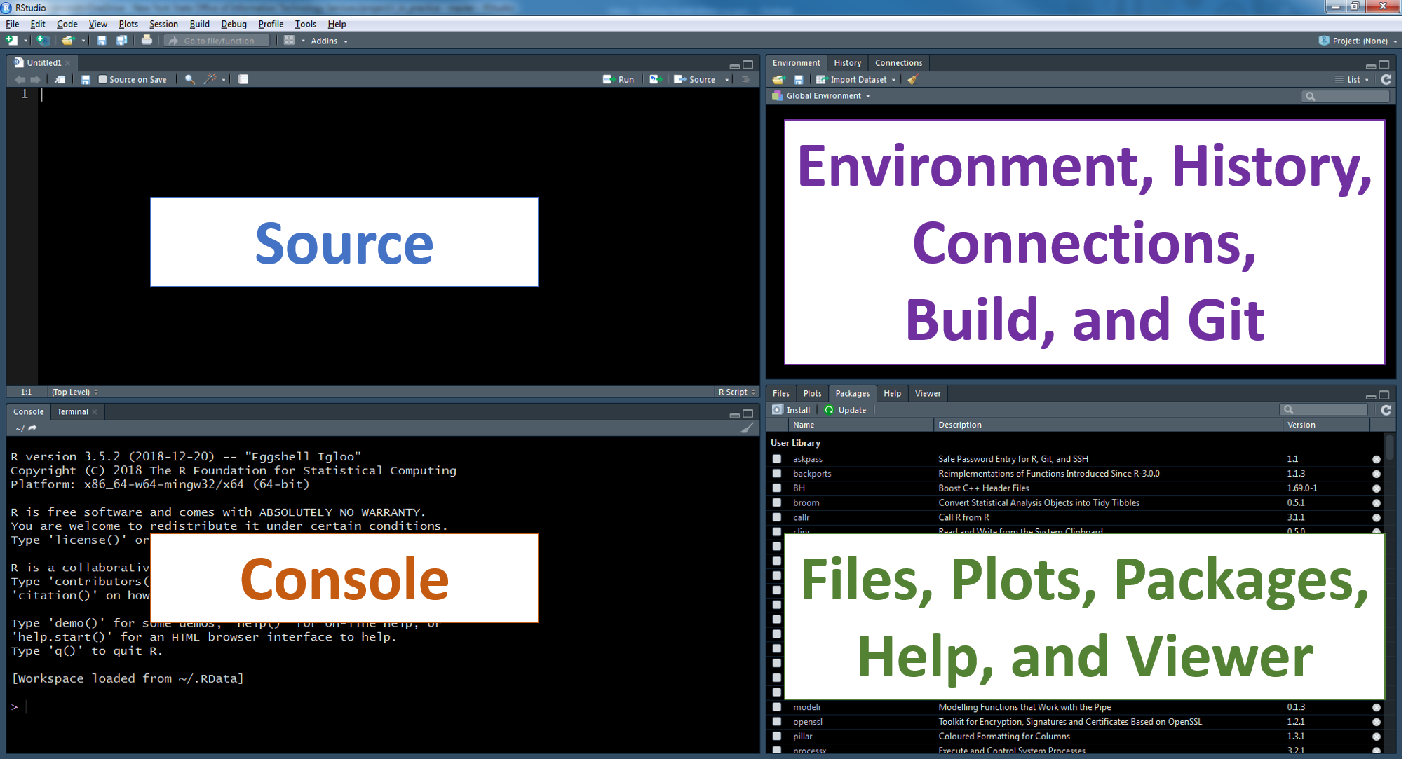This screenshot has height=759, width=1427.
Task: Open code tools magic wand
Action: [210, 80]
